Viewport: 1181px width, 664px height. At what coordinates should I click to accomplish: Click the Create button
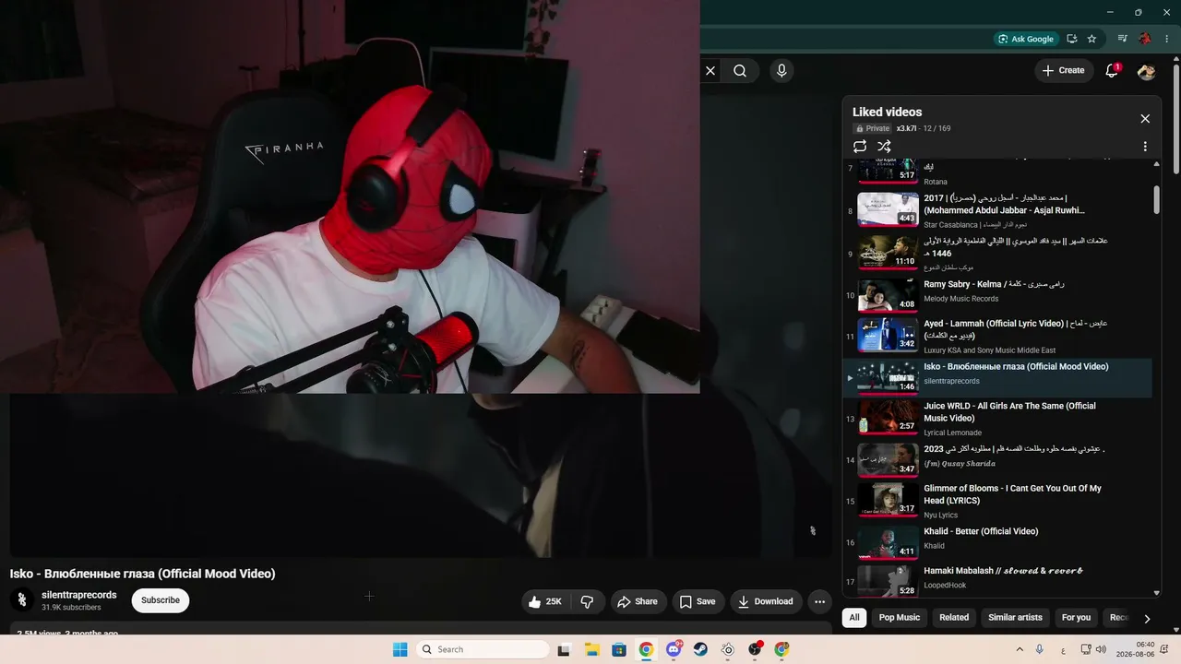1063,70
